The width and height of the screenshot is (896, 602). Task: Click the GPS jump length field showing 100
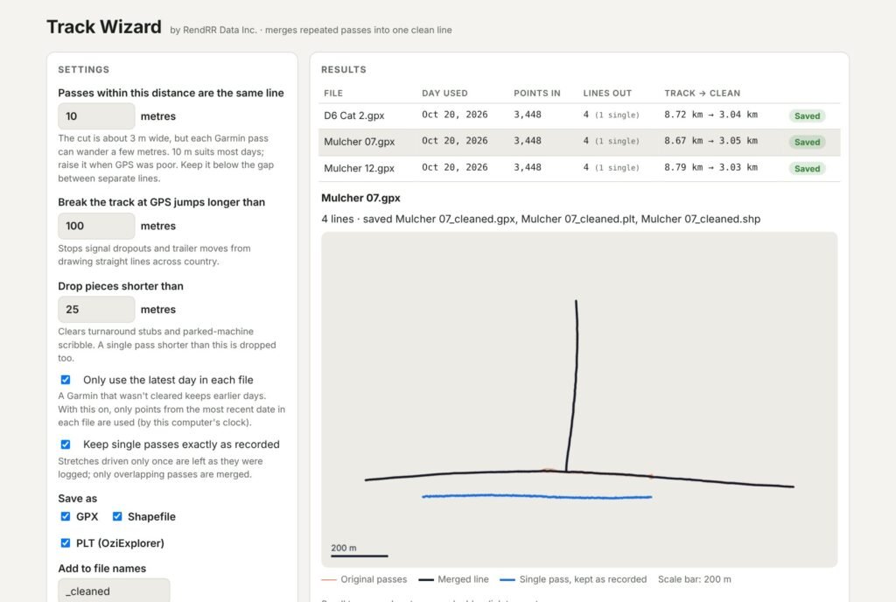point(96,226)
